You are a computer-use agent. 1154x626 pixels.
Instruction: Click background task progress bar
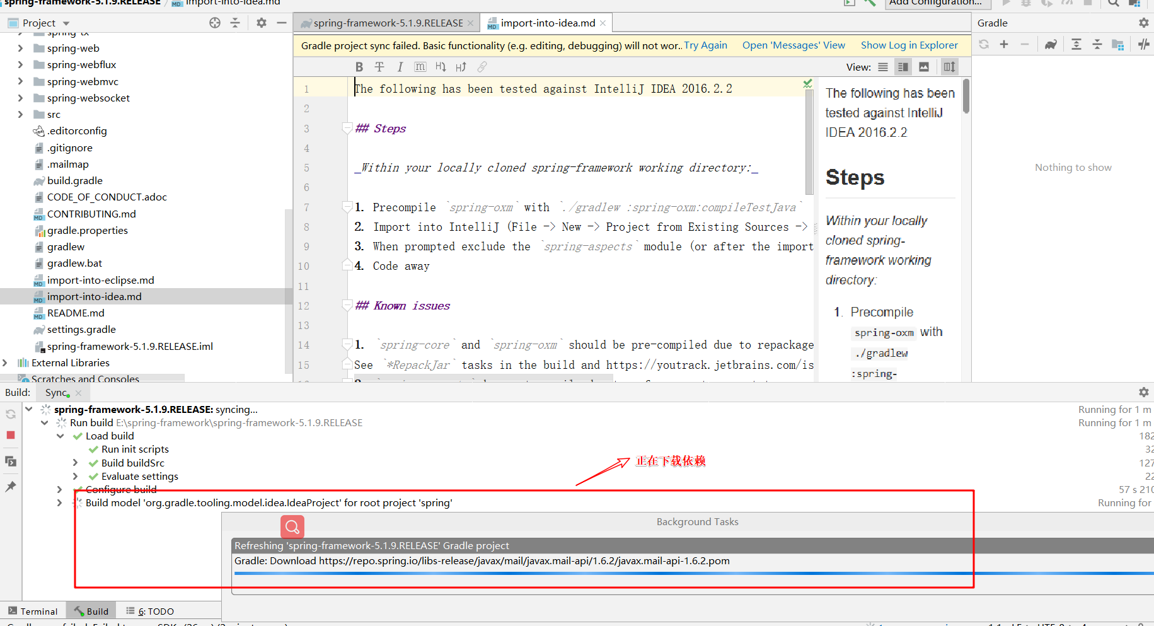(x=693, y=573)
